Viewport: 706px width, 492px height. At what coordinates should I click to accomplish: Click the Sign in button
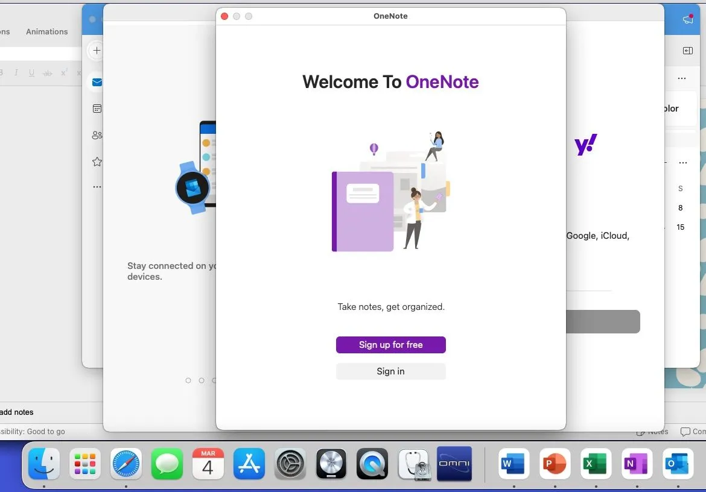click(390, 371)
